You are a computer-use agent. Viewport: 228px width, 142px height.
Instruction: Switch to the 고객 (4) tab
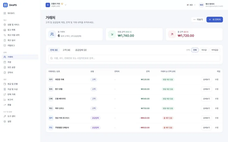[x=66, y=50]
